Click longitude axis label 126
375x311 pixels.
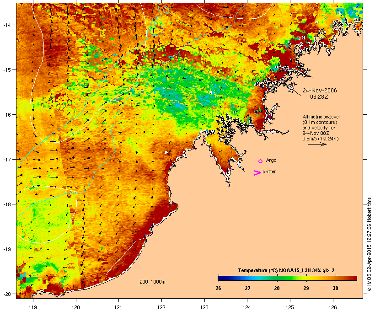point(332,307)
